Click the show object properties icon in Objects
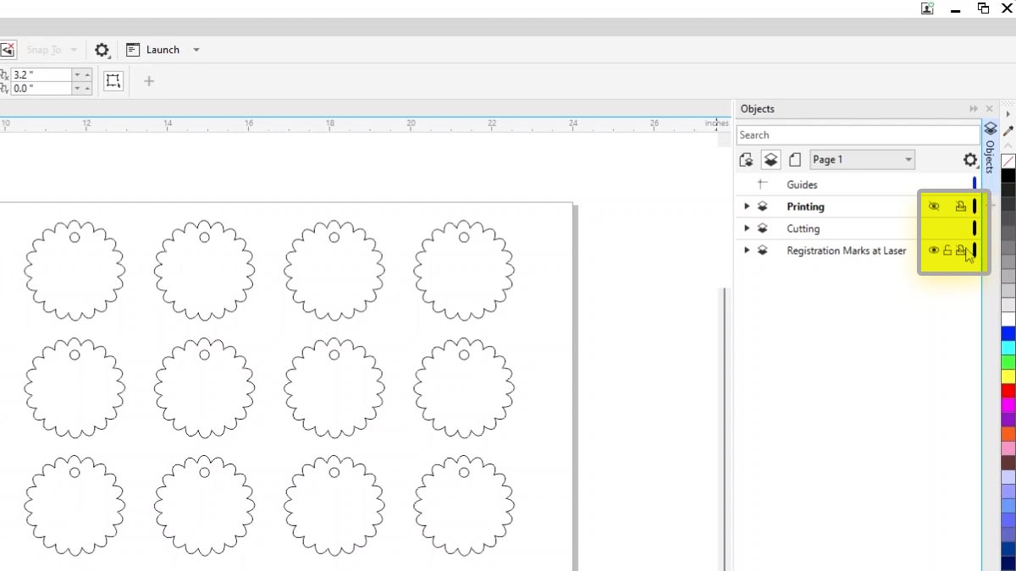Image resolution: width=1016 pixels, height=571 pixels. pyautogui.click(x=746, y=160)
